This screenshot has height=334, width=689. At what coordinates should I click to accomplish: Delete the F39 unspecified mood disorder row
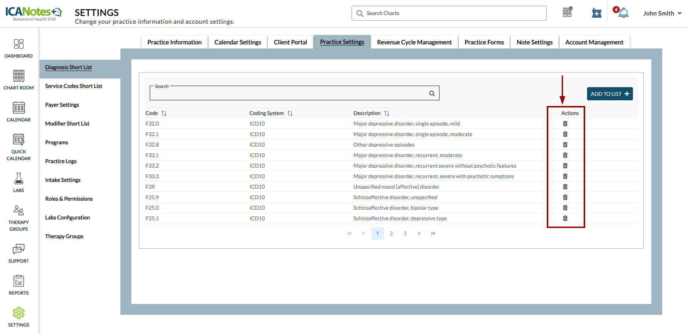565,187
